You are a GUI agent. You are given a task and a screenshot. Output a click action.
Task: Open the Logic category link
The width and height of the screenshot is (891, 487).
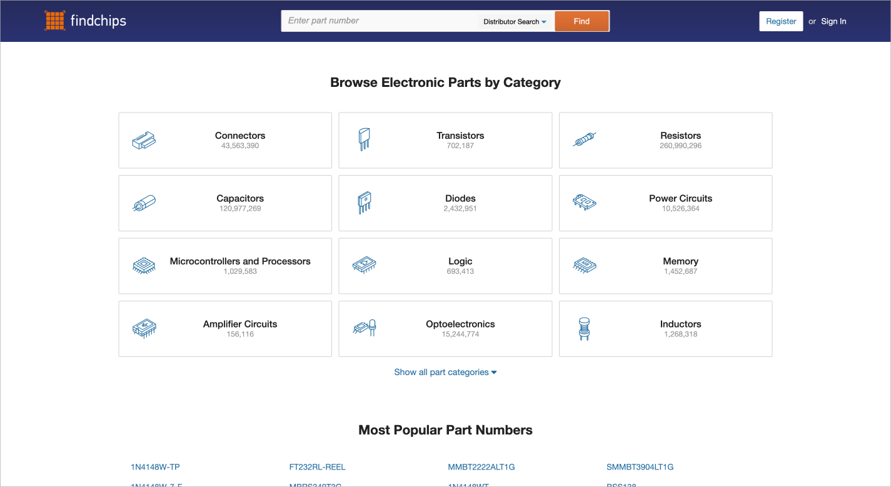(x=460, y=261)
